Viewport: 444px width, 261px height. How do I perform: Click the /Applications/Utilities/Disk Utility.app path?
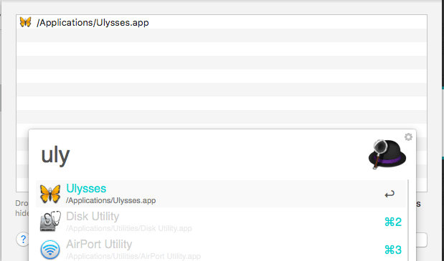click(x=129, y=228)
